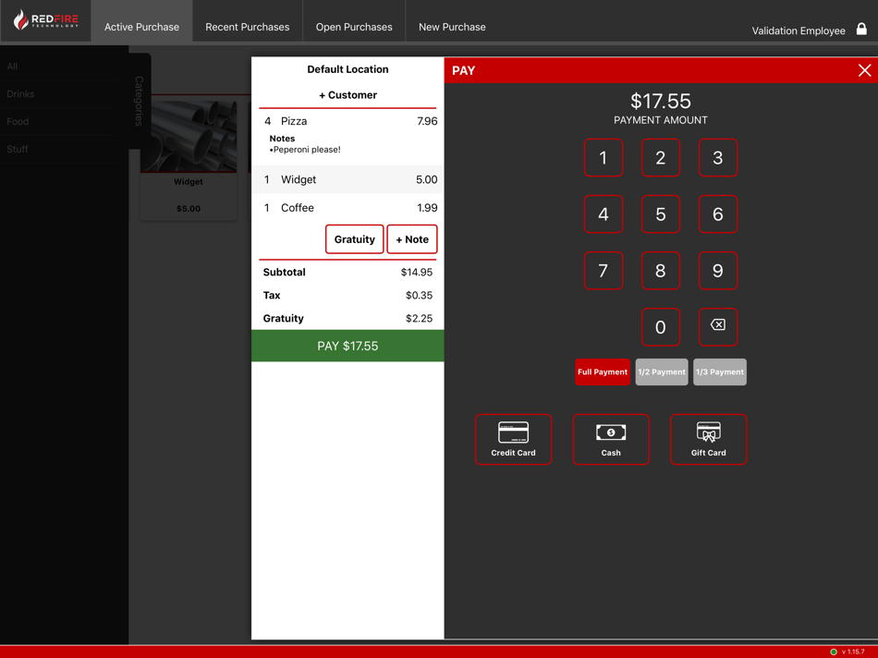Tap keypad digit 3
The width and height of the screenshot is (878, 658).
(x=717, y=157)
